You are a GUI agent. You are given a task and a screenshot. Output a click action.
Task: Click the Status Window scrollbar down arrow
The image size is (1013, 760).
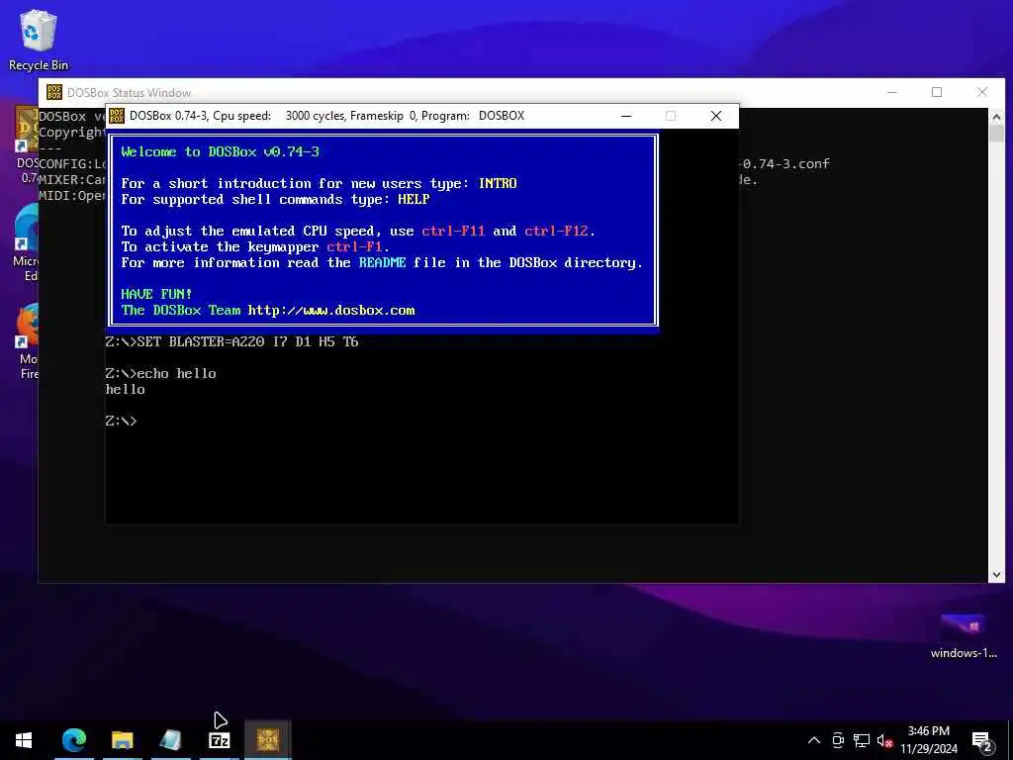coord(996,575)
